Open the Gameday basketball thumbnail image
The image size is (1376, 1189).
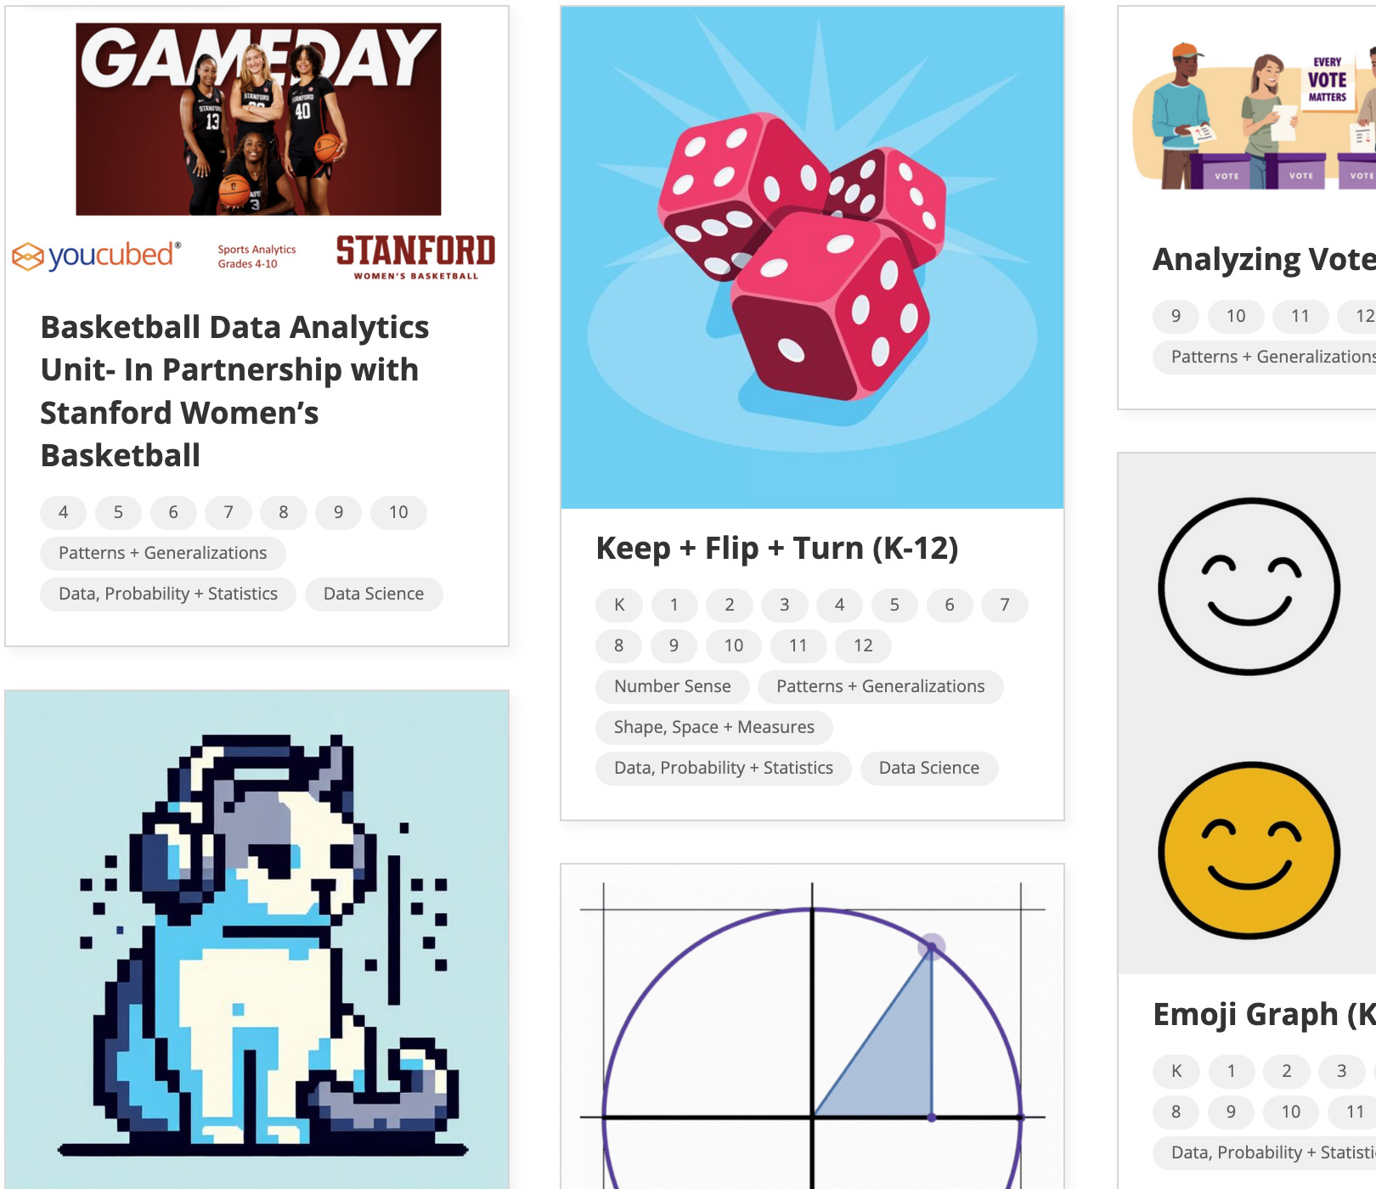coord(258,119)
